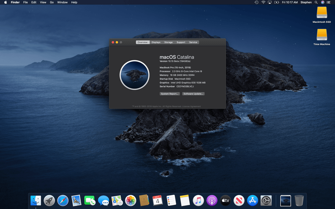Switch to the Service tab
335x209 pixels.
pyautogui.click(x=193, y=42)
